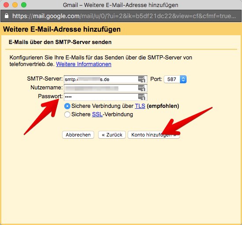Focus the Passwort input field
The height and width of the screenshot is (225, 242).
(x=106, y=97)
